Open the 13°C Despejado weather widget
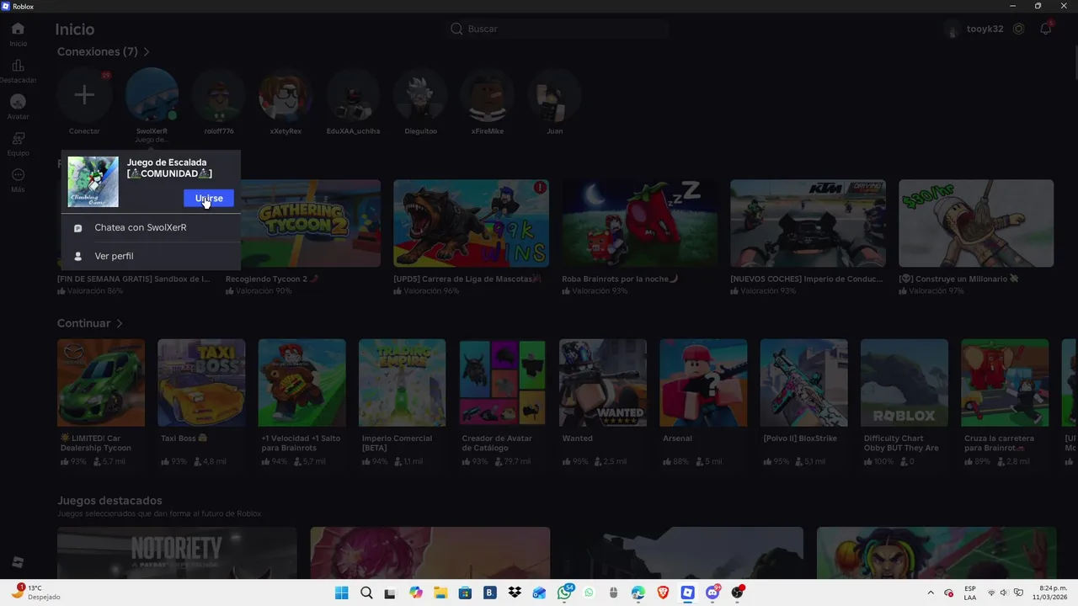Screen dimensions: 1078x606 click(35, 592)
